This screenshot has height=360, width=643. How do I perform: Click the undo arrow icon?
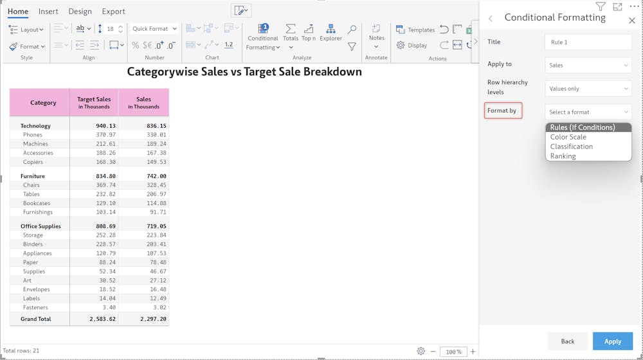[x=444, y=29]
